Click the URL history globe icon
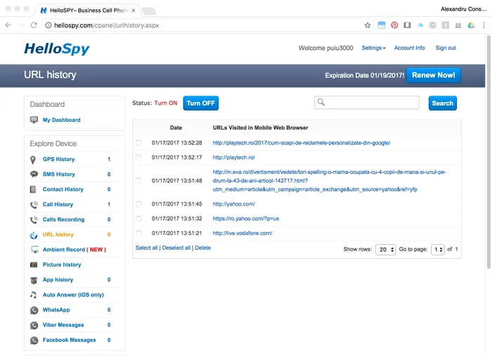 click(x=34, y=235)
